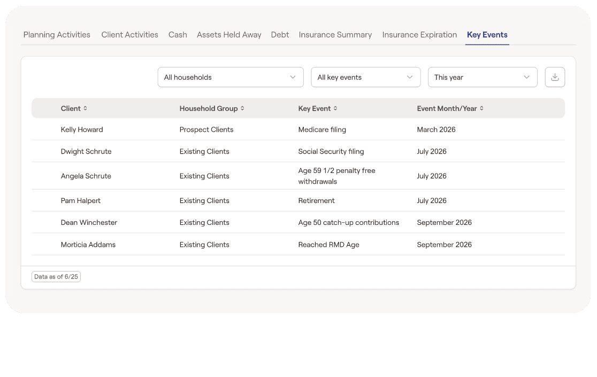Viewport: 597px width, 377px height.
Task: Open the Insurance Summary tab
Action: pyautogui.click(x=335, y=35)
